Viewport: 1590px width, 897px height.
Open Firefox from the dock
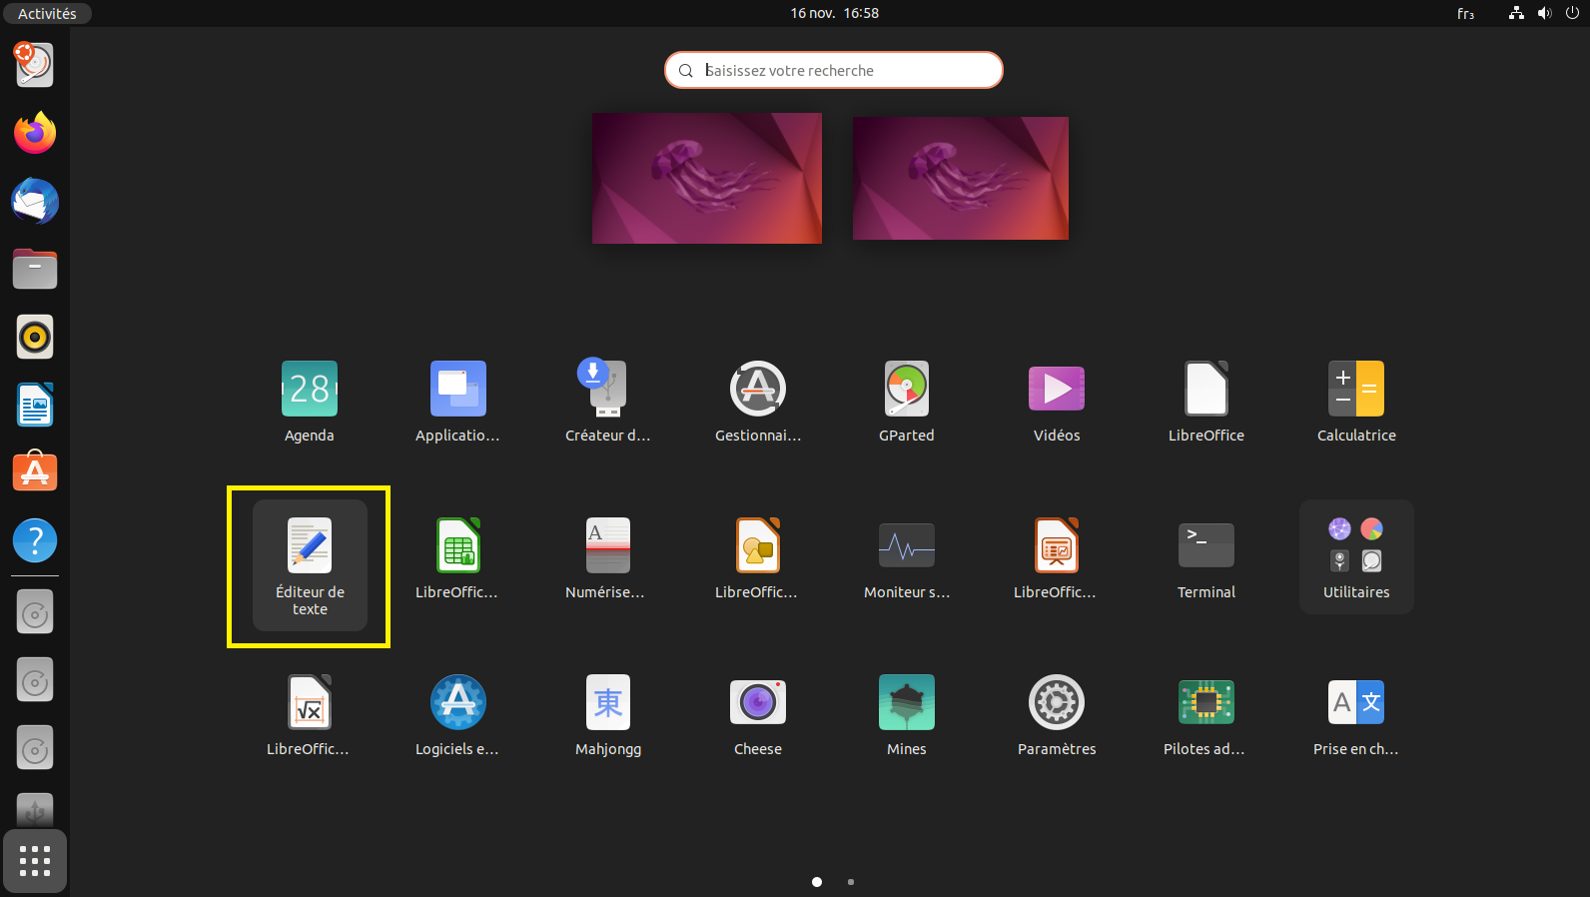35,133
